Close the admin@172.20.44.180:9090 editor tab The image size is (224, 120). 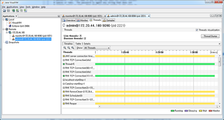(149, 16)
